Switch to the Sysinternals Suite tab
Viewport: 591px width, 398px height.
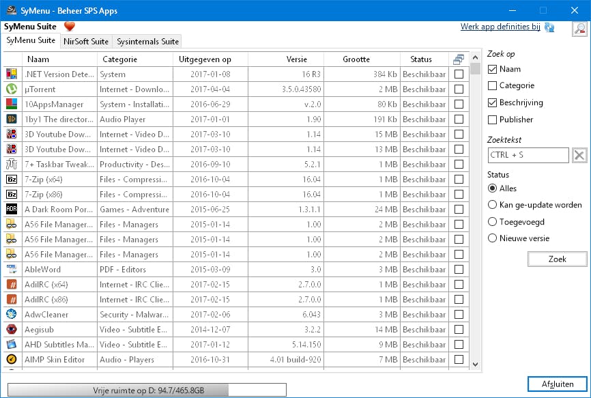point(147,42)
